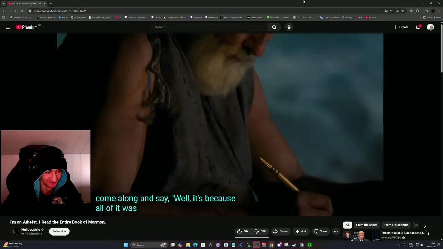Open the account avatar menu
443x249 pixels.
click(x=431, y=27)
